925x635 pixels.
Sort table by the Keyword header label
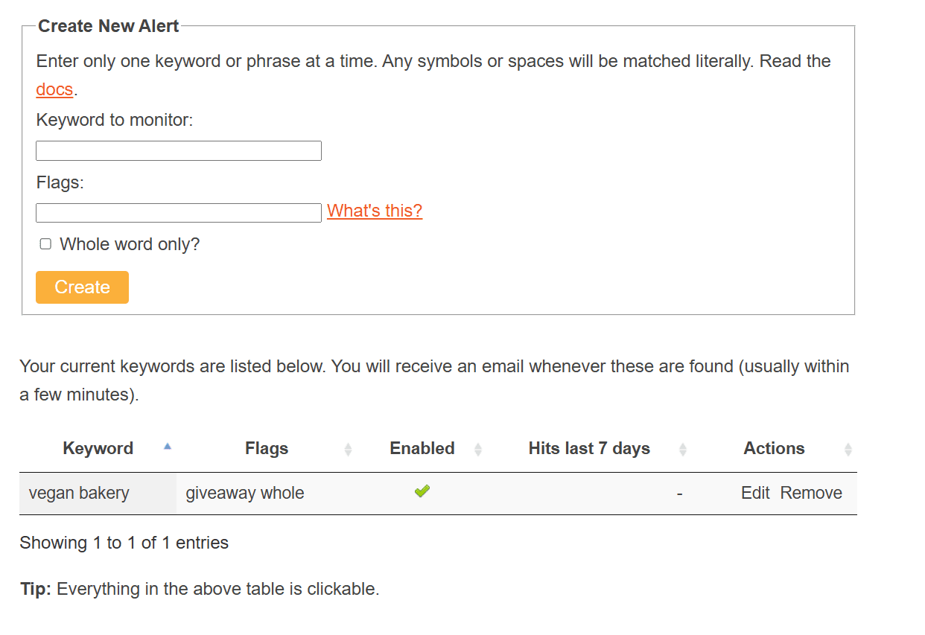98,448
